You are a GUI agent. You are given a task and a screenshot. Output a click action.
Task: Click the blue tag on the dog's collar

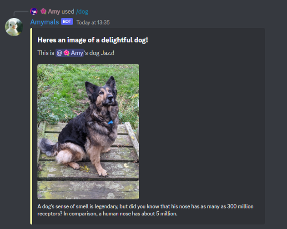click(x=111, y=122)
